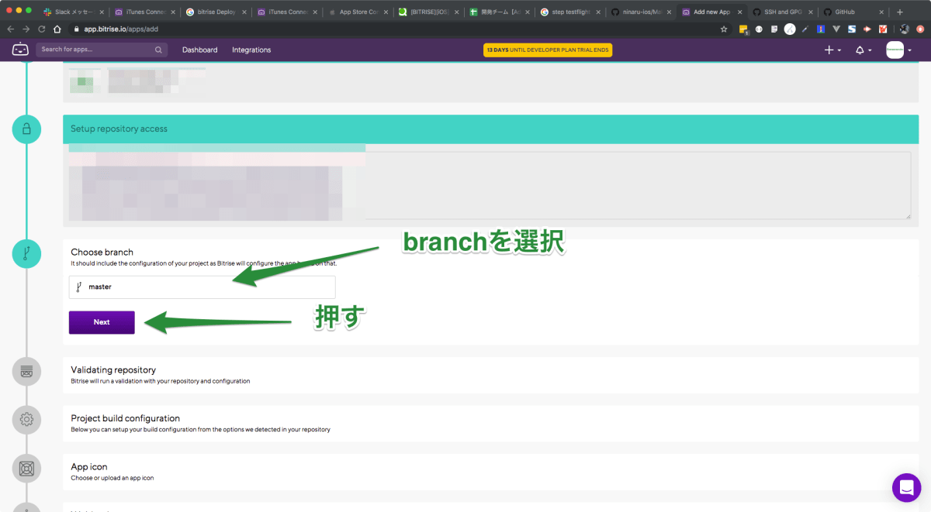Switch to the SSH and GPG tab

coord(781,12)
